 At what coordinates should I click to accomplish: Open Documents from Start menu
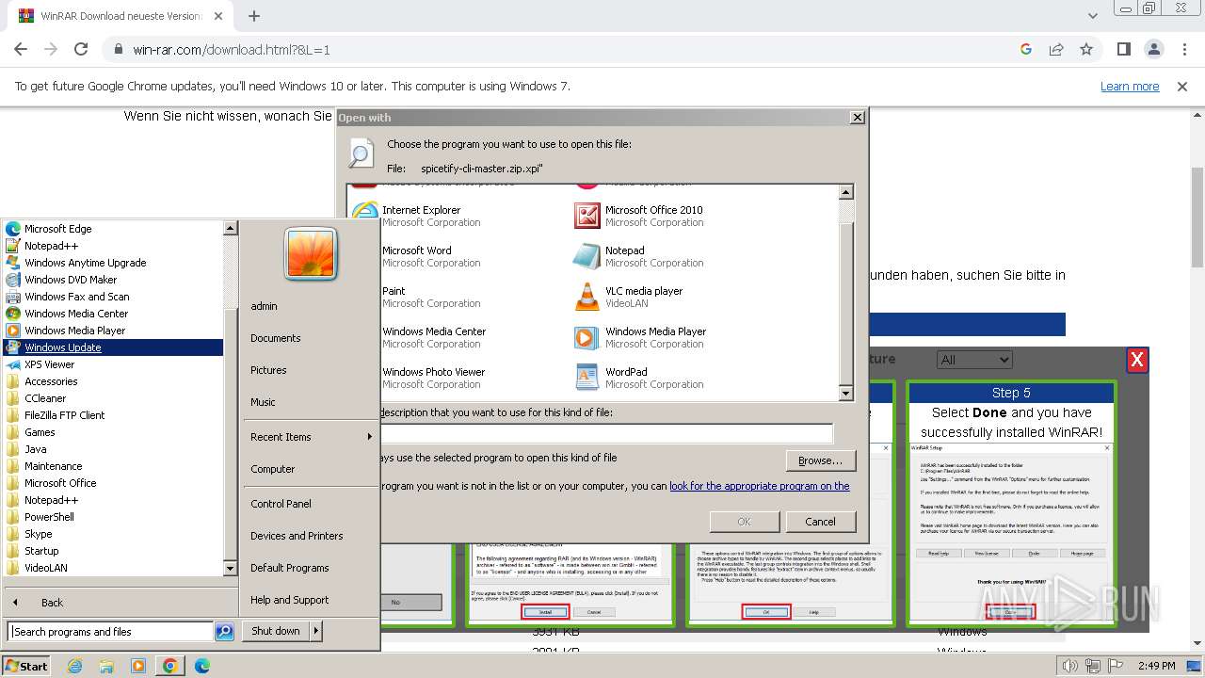click(276, 338)
